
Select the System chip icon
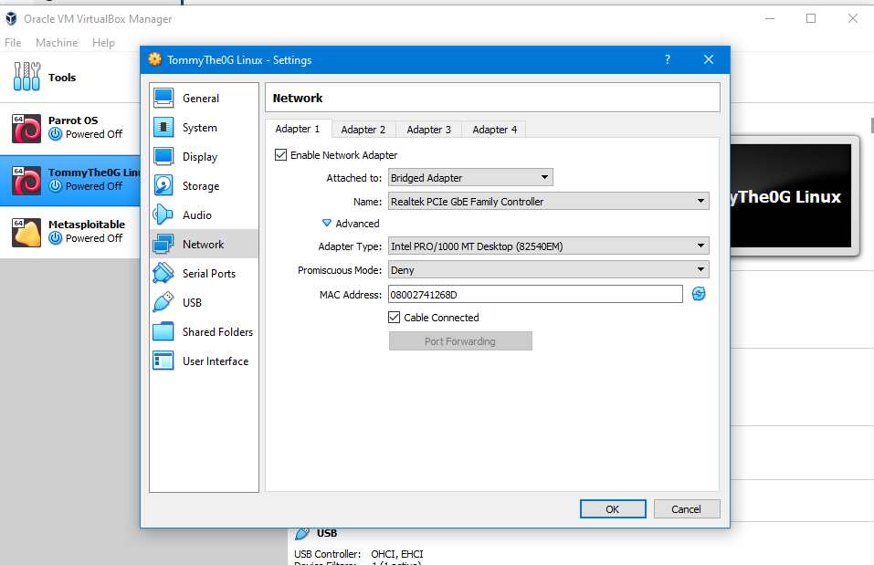(x=163, y=128)
